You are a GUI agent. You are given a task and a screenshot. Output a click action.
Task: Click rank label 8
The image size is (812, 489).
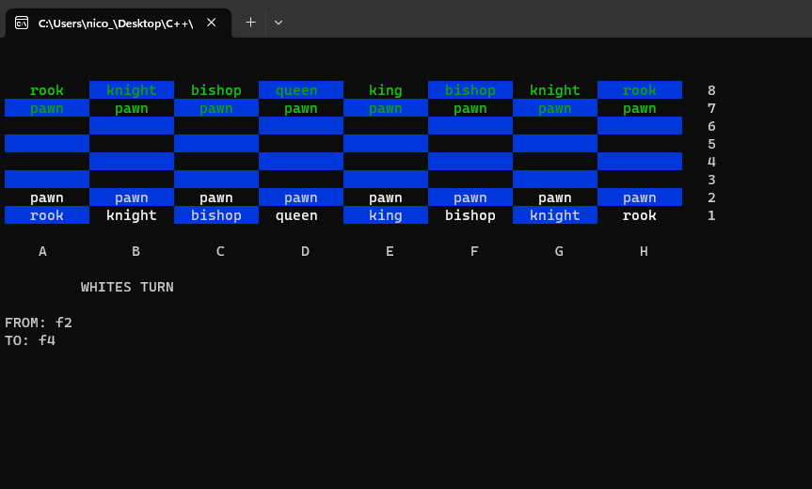point(711,90)
